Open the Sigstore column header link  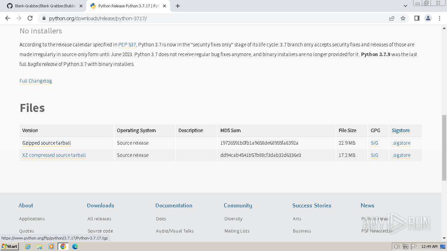tap(401, 130)
